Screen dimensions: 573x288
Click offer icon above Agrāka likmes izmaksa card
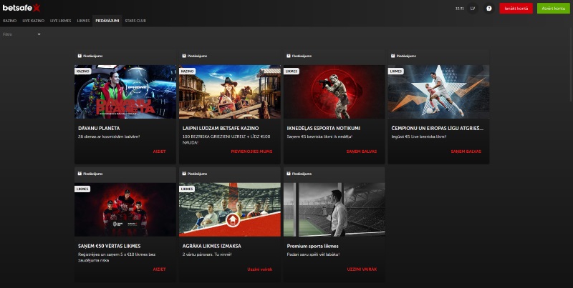pyautogui.click(x=184, y=174)
